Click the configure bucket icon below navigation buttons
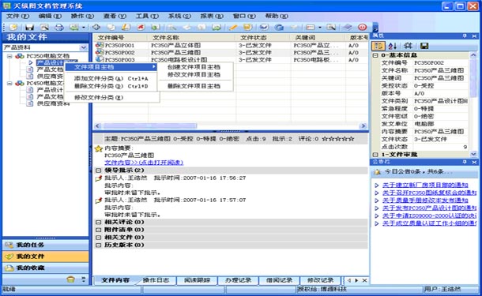 [70, 279]
